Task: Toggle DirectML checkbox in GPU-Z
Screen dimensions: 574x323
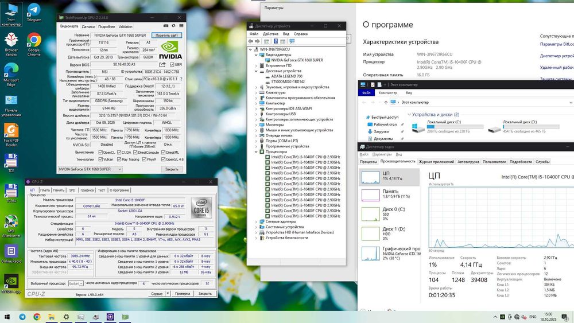Action: point(163,152)
